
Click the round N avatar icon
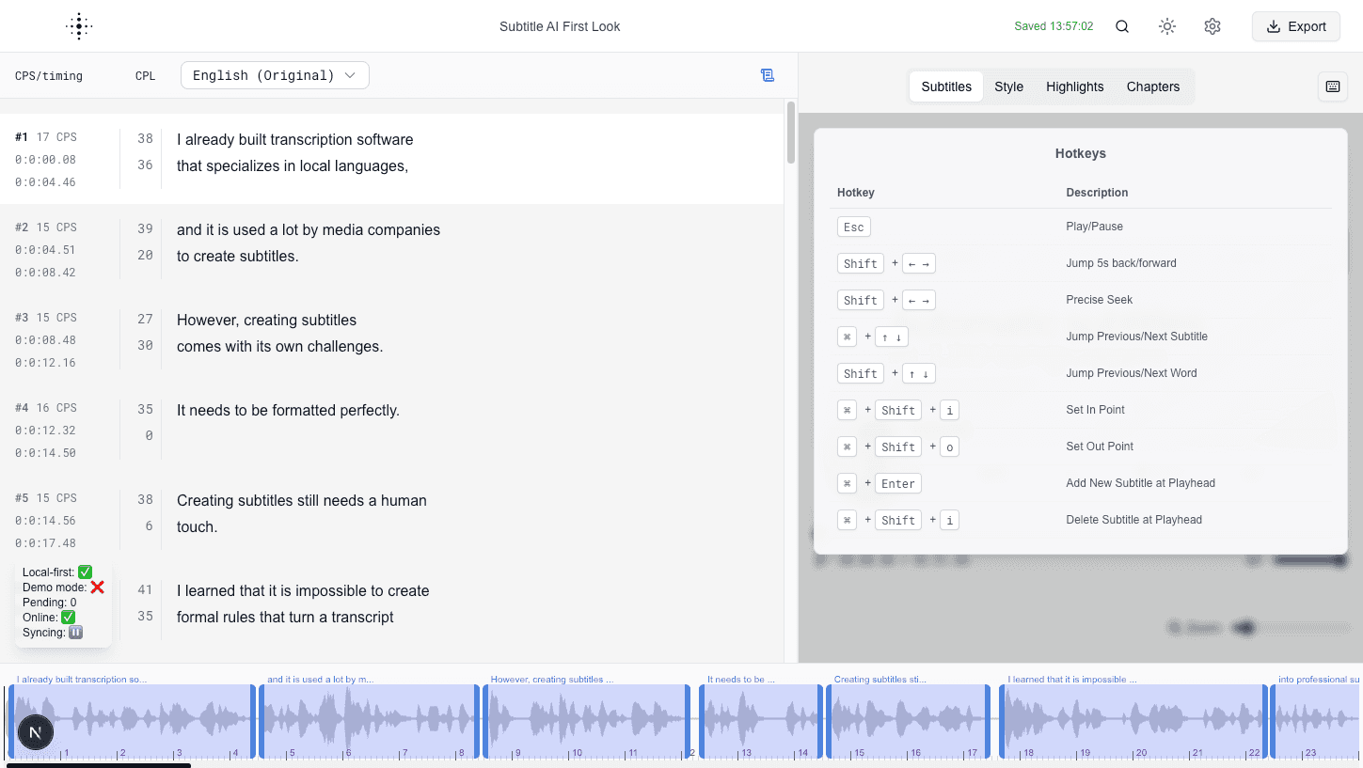click(36, 731)
